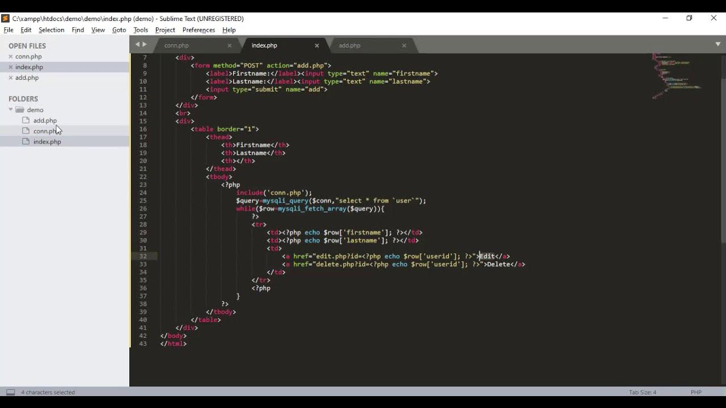Select index.php in Open Files

pyautogui.click(x=29, y=67)
